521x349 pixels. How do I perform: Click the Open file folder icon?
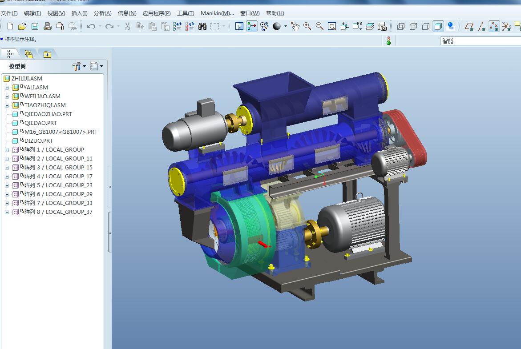(22, 26)
